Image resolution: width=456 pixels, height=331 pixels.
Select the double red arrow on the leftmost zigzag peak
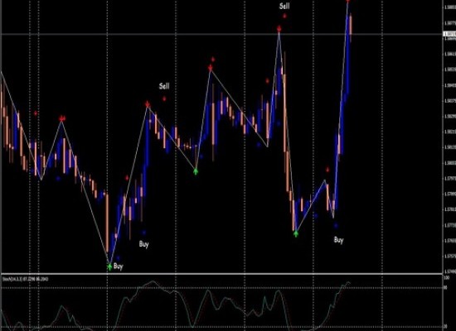click(x=62, y=118)
